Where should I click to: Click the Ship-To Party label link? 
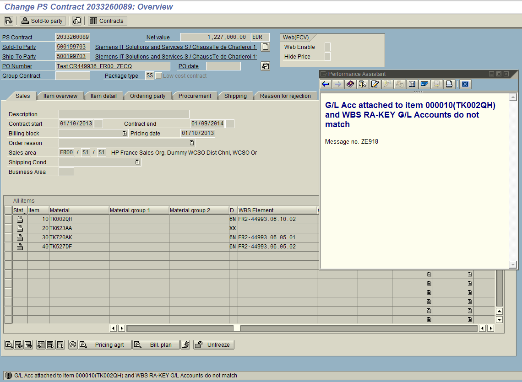click(x=19, y=57)
